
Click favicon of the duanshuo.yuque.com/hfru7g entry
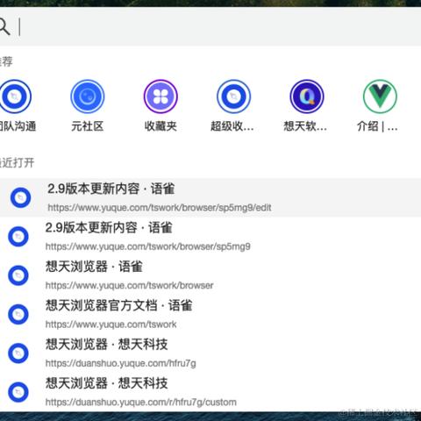(18, 353)
